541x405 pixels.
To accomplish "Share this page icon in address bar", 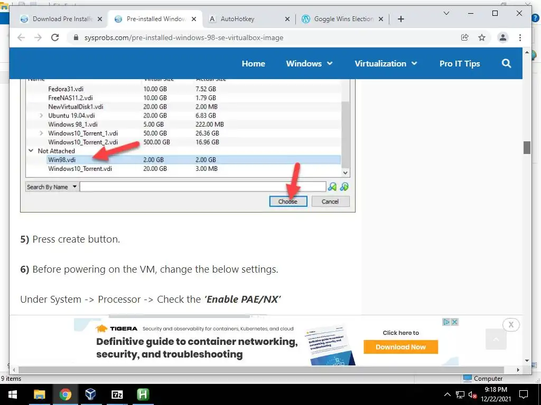I will click(465, 37).
